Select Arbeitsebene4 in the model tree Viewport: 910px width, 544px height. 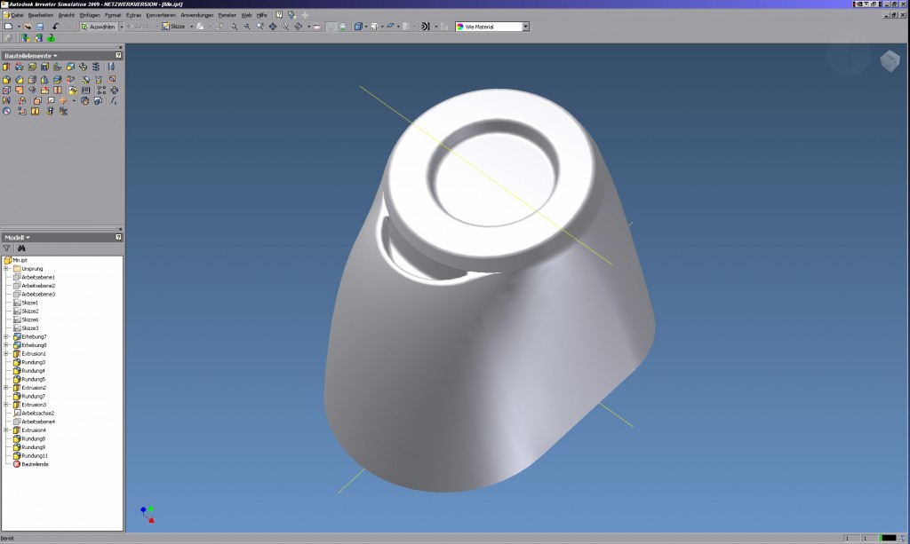pyautogui.click(x=38, y=422)
